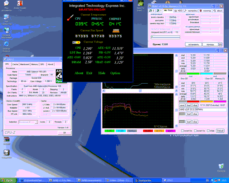The height and width of the screenshot is (183, 229).
Task: Click Exit in SmartGuardian
Action: (x=89, y=73)
